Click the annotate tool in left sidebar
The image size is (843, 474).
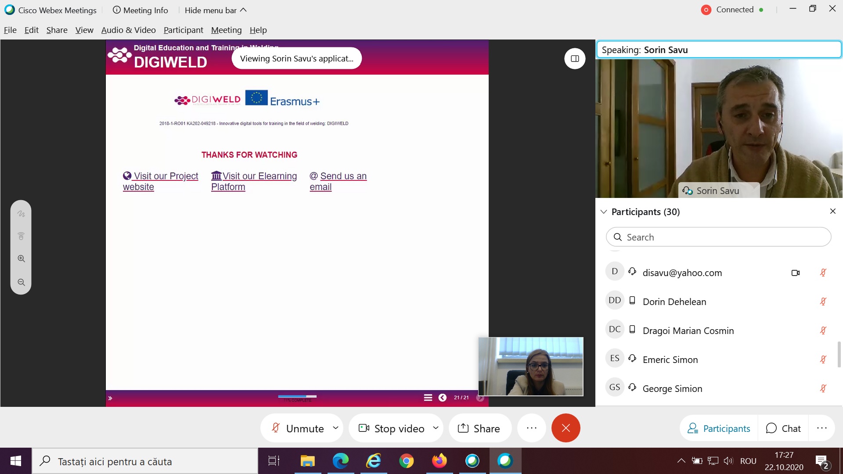coord(21,214)
